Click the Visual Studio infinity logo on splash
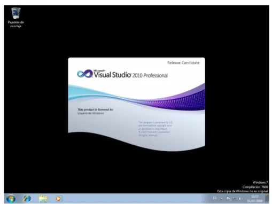 (85, 74)
